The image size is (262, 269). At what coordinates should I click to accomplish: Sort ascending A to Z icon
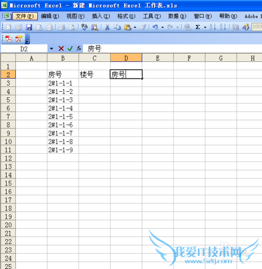click(213, 27)
